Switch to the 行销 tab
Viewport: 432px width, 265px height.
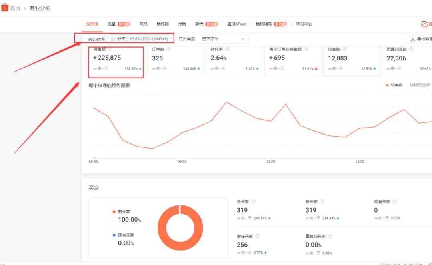pyautogui.click(x=182, y=24)
